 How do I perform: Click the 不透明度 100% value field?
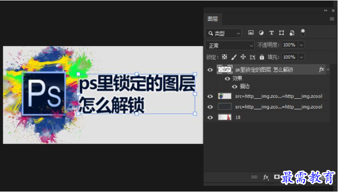pos(289,45)
